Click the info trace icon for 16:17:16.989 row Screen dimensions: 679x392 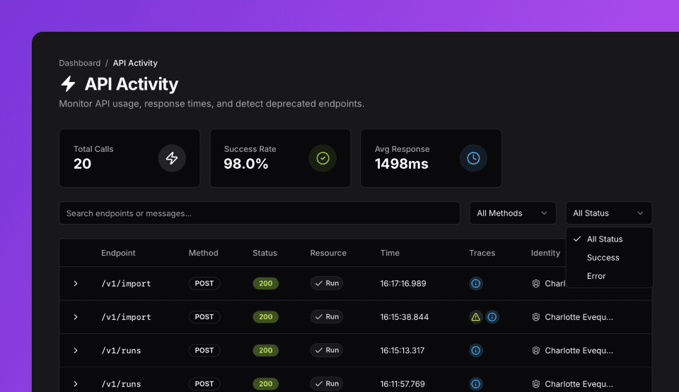476,283
